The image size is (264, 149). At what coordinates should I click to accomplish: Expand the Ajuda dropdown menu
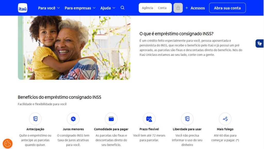pyautogui.click(x=108, y=8)
